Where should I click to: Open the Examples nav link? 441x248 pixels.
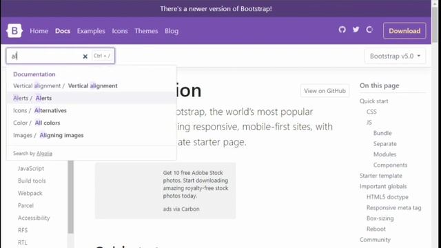tap(91, 31)
